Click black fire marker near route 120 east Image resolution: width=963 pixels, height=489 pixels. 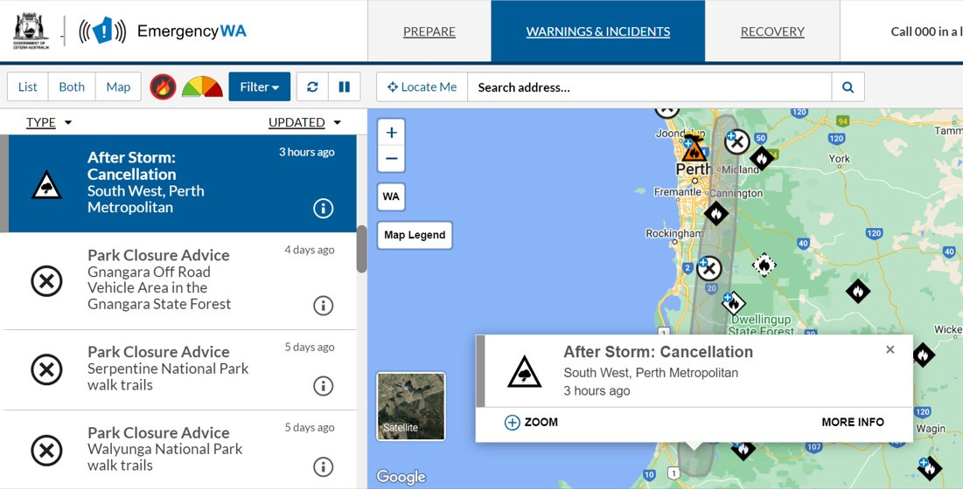pos(857,291)
